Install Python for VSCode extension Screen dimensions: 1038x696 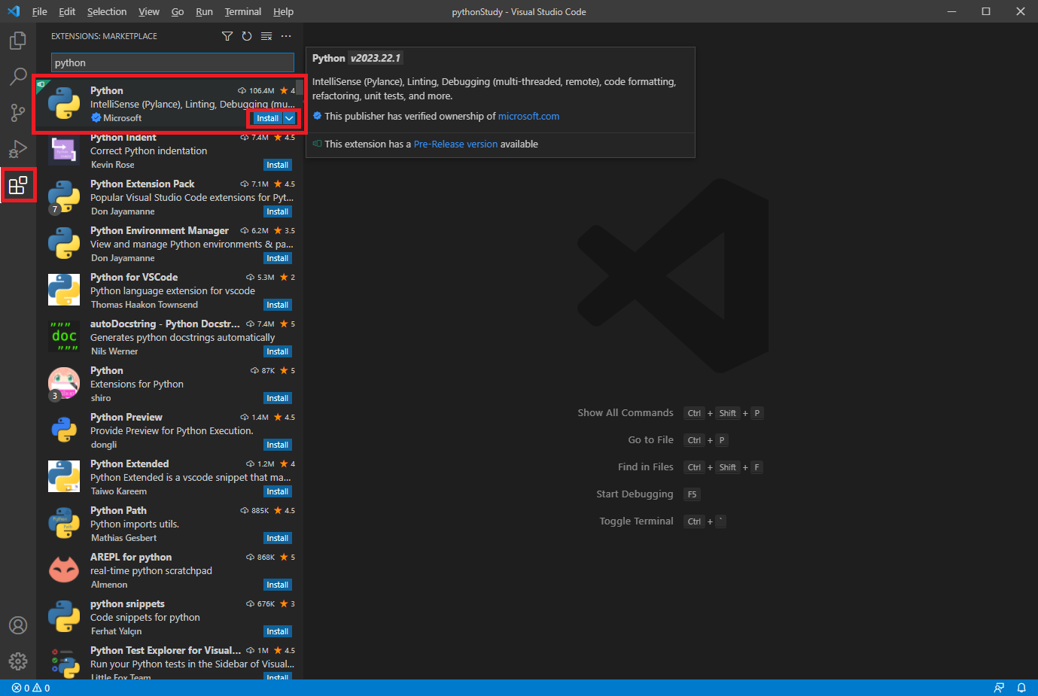pyautogui.click(x=278, y=305)
